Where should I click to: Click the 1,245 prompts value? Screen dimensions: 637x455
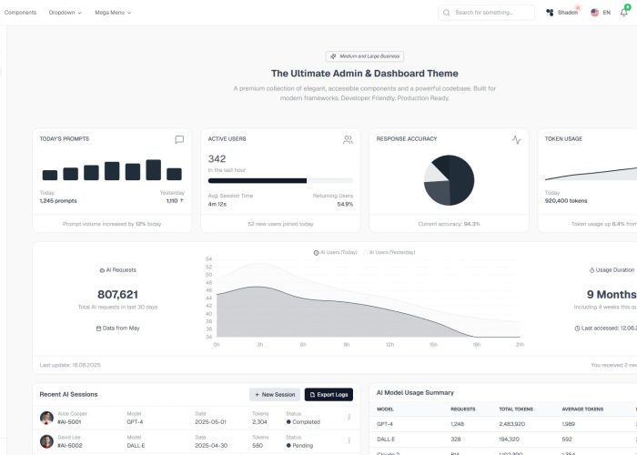(x=58, y=201)
